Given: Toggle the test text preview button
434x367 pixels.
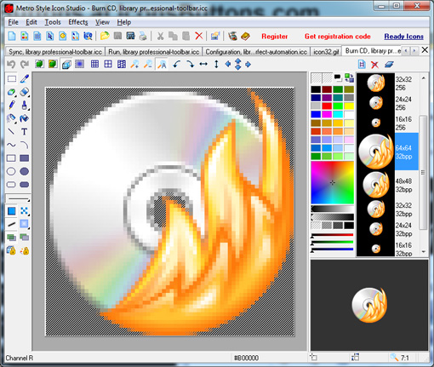Looking at the screenshot, I should tap(162, 65).
